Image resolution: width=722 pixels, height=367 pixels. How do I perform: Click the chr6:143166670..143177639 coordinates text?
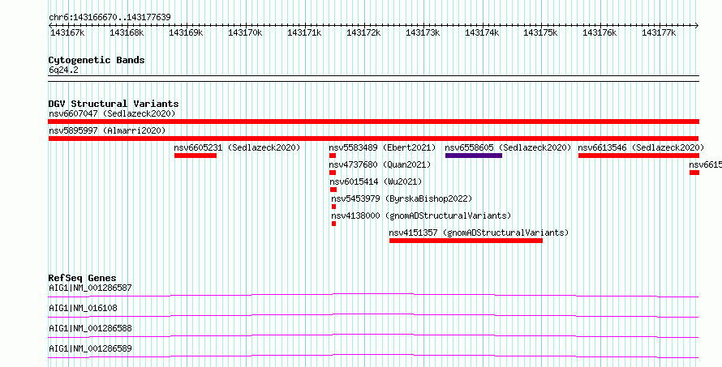tap(110, 18)
